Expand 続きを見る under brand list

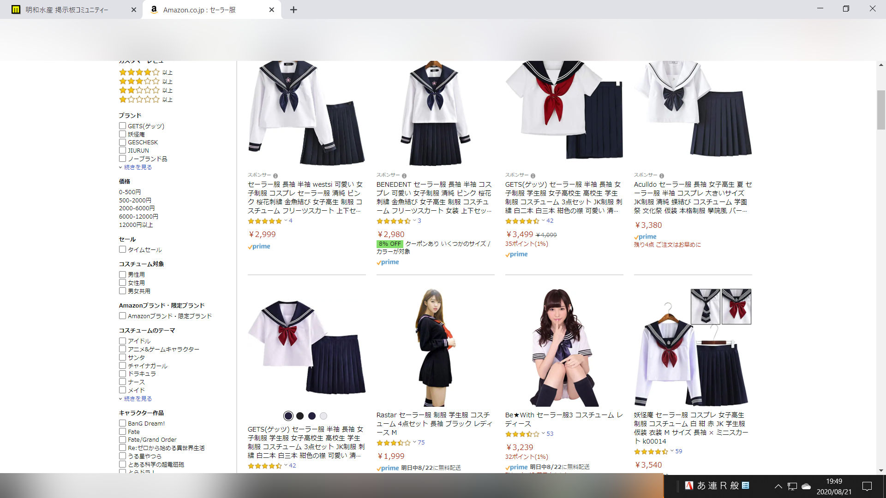coord(138,167)
